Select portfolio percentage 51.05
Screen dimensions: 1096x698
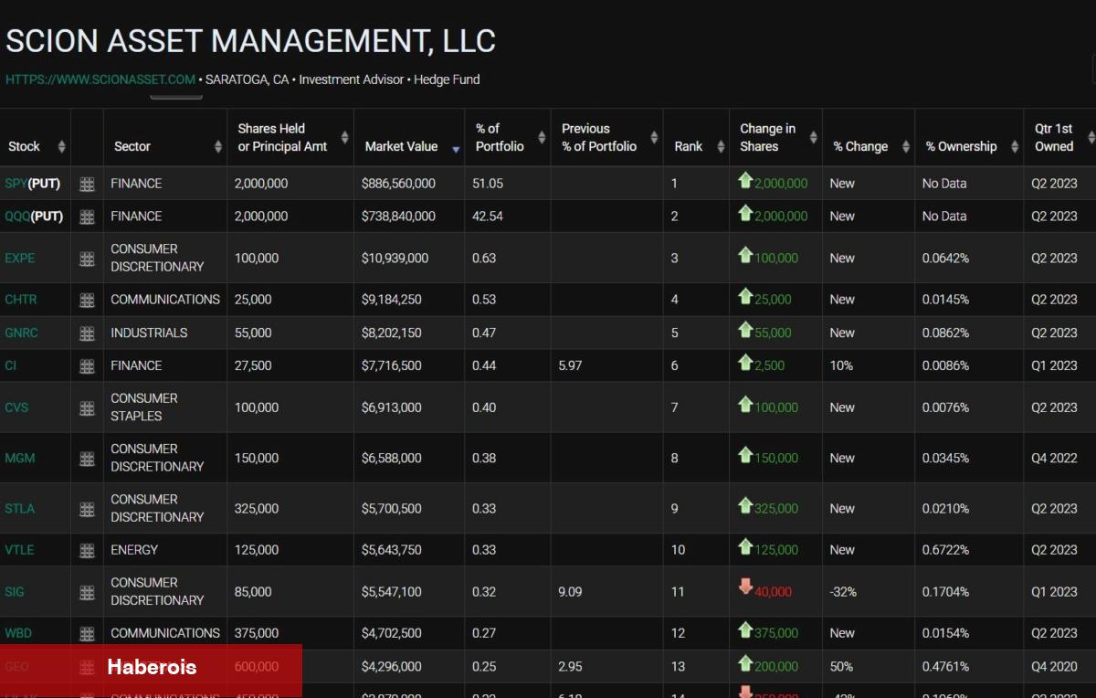point(487,184)
